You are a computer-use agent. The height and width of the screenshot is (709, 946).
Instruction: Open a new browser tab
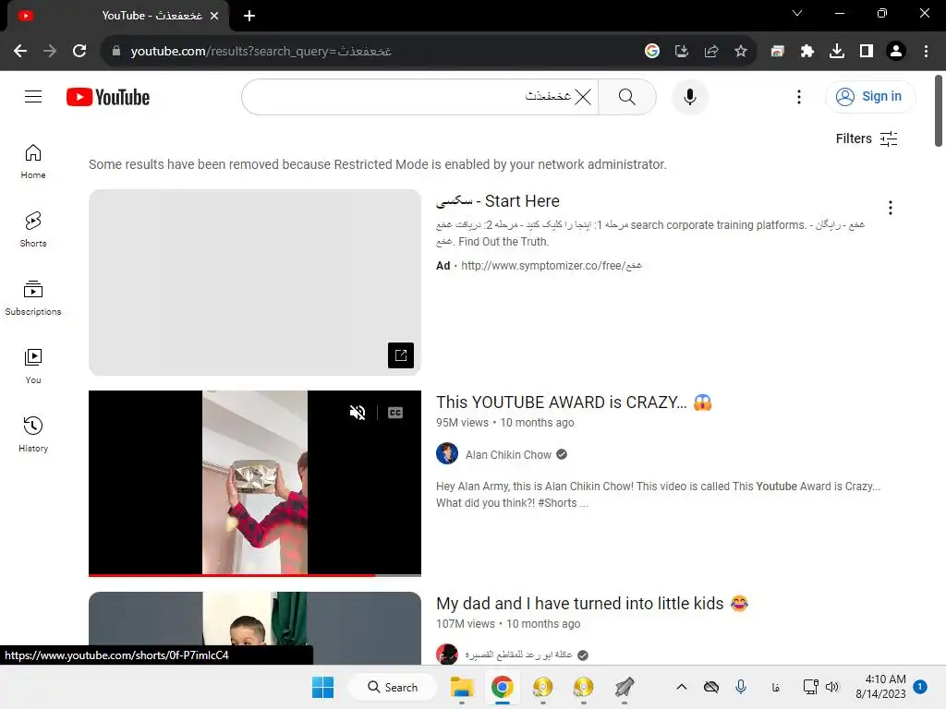[x=249, y=16]
